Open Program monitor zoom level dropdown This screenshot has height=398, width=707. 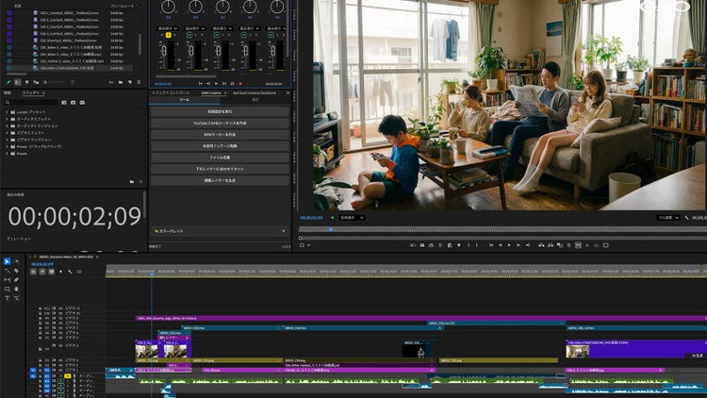[x=352, y=218]
